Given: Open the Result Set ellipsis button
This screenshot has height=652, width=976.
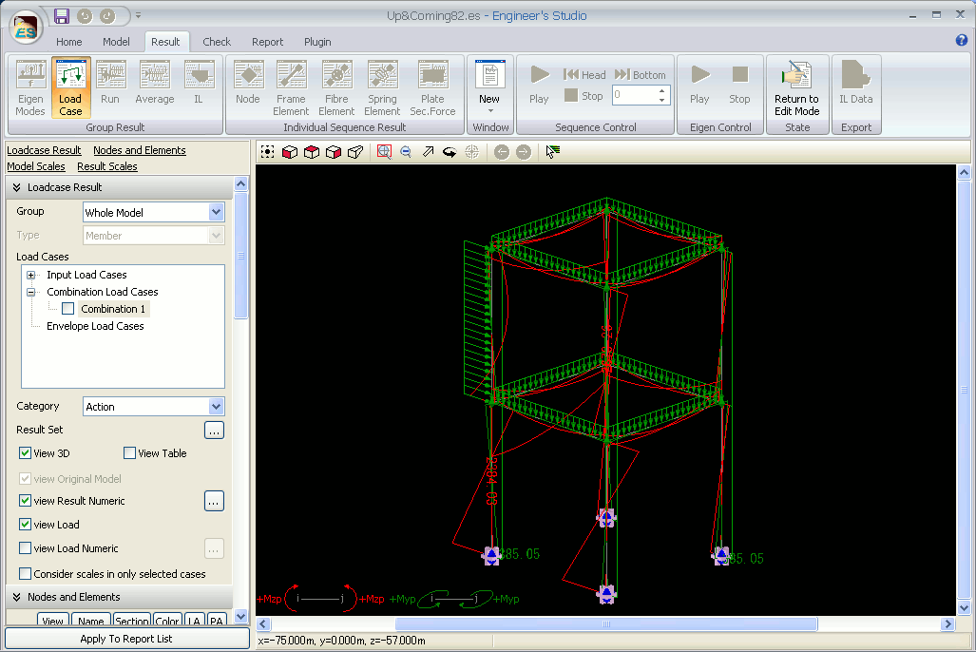Looking at the screenshot, I should (214, 431).
